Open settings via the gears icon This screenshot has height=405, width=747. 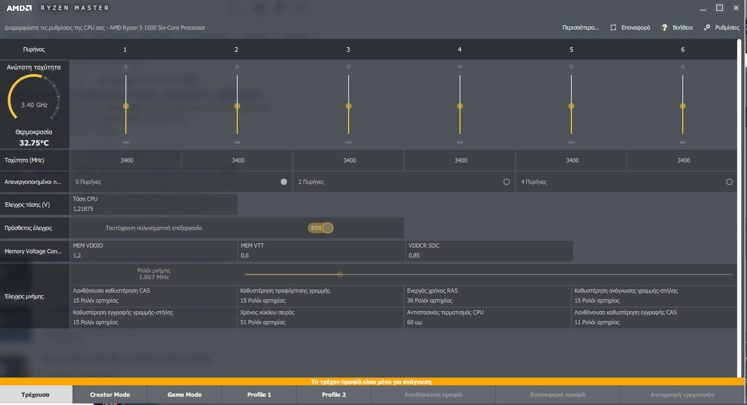point(707,27)
